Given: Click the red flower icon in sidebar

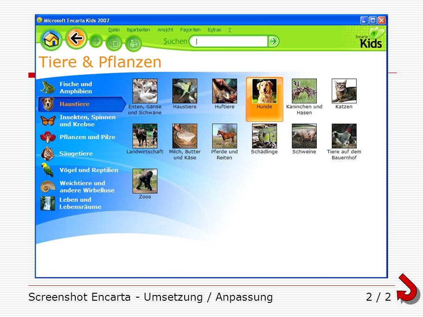Looking at the screenshot, I should [x=48, y=137].
